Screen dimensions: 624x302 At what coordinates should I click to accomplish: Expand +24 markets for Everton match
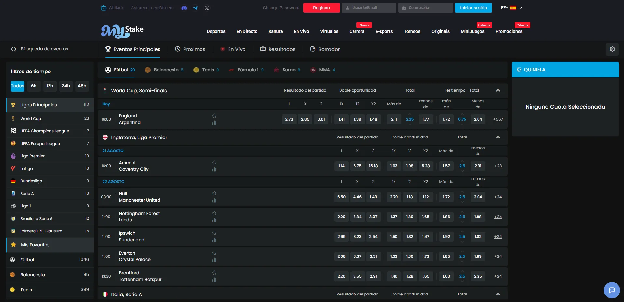pyautogui.click(x=498, y=256)
